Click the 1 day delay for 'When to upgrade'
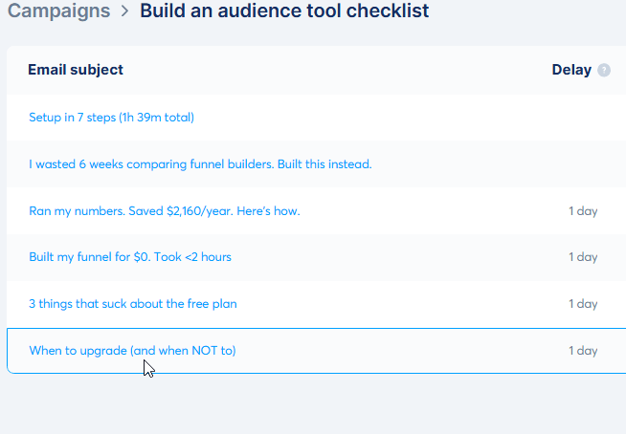 (x=583, y=351)
